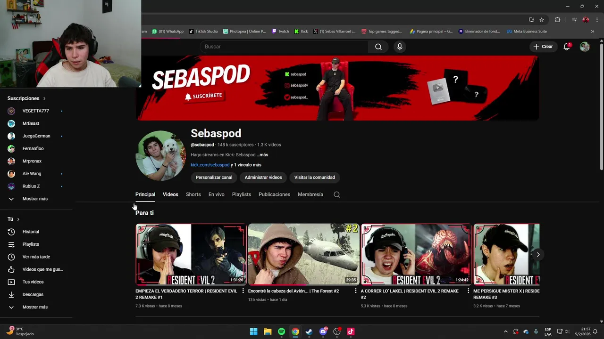
Task: Click the page vertical scrollbar
Action: click(x=601, y=107)
